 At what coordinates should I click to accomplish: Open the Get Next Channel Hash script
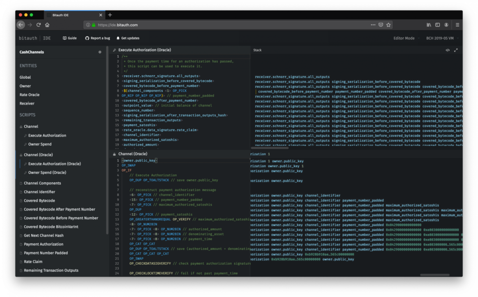click(x=44, y=235)
